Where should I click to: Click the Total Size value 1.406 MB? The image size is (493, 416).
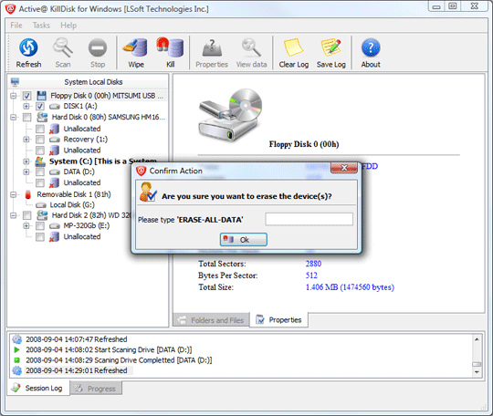(350, 287)
